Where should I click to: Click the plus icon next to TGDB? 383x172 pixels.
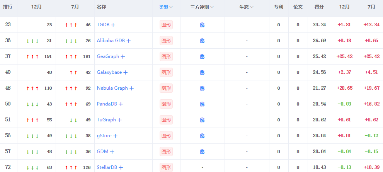pyautogui.click(x=113, y=25)
